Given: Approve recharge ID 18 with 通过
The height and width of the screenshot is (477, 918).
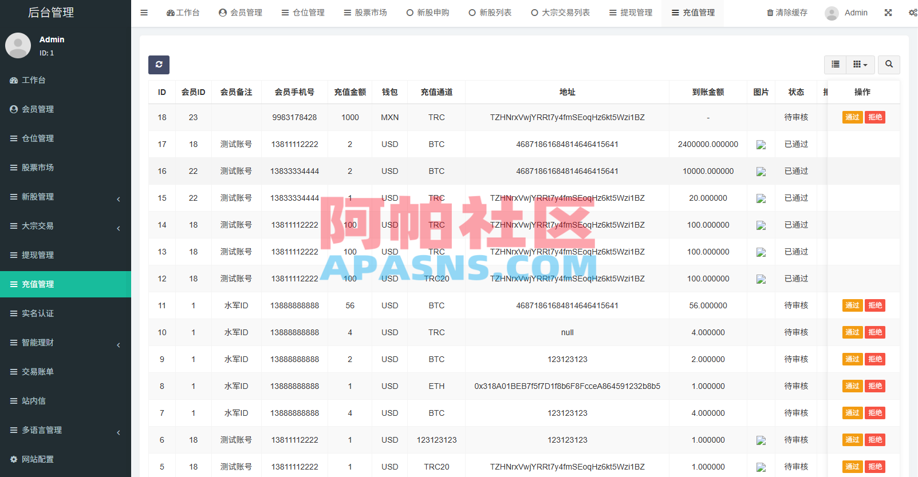Looking at the screenshot, I should tap(853, 117).
